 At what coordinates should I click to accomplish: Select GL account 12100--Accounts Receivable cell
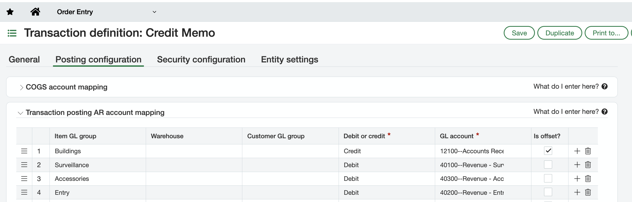point(483,151)
